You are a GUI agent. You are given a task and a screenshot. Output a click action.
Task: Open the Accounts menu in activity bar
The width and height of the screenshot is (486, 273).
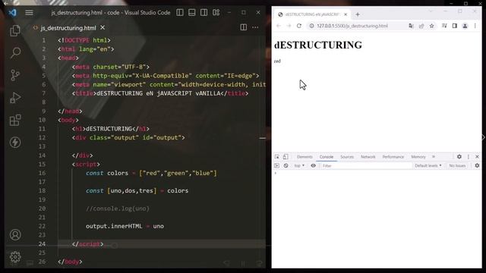pos(15,234)
